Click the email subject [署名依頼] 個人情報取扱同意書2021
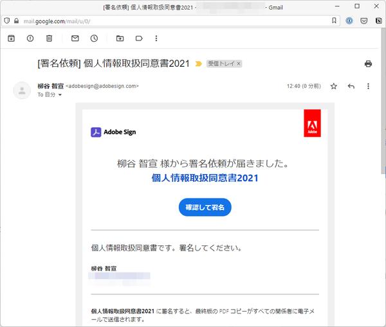386x327 pixels. [113, 64]
